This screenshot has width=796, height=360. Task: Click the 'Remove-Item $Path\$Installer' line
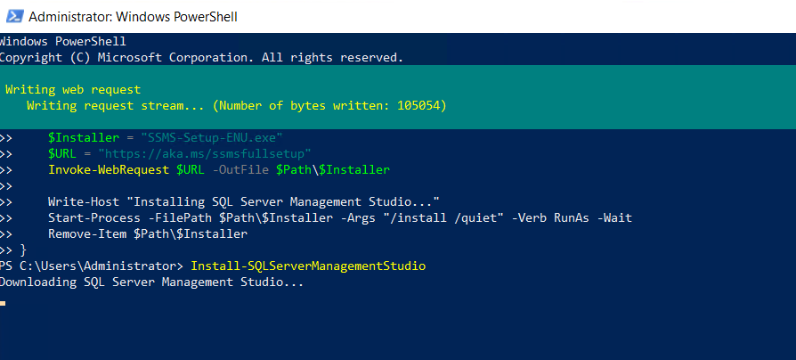click(148, 234)
